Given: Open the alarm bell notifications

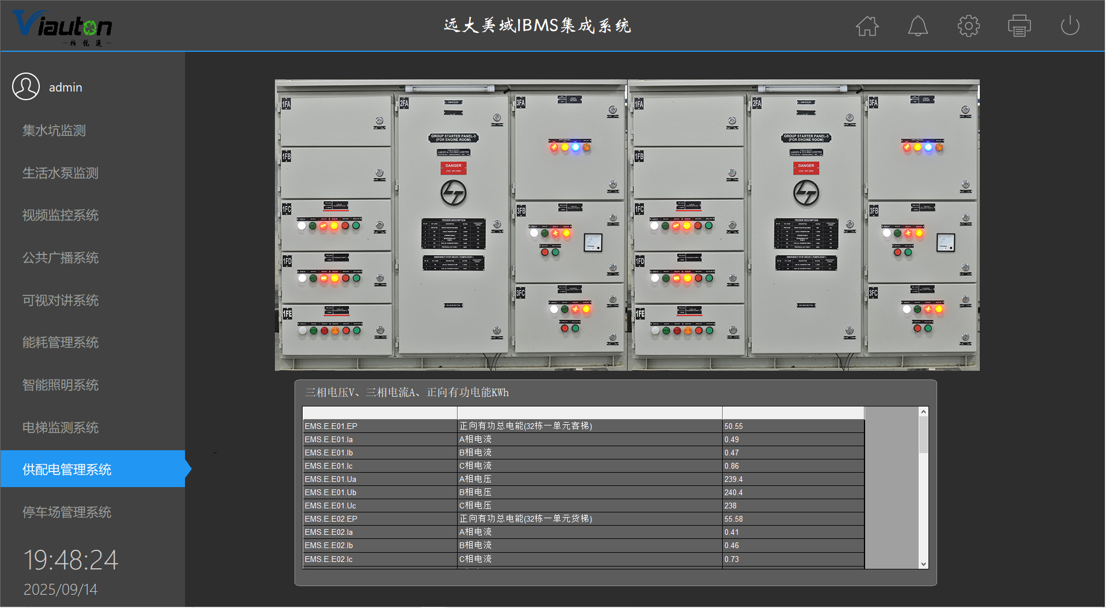Looking at the screenshot, I should 918,26.
